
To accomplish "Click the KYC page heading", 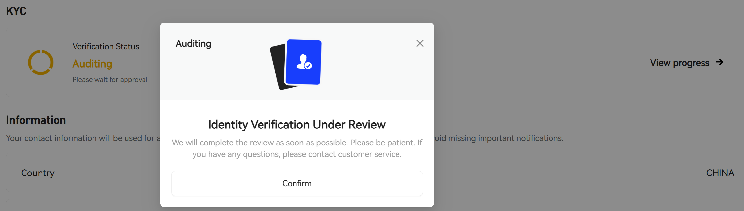I will click(16, 11).
